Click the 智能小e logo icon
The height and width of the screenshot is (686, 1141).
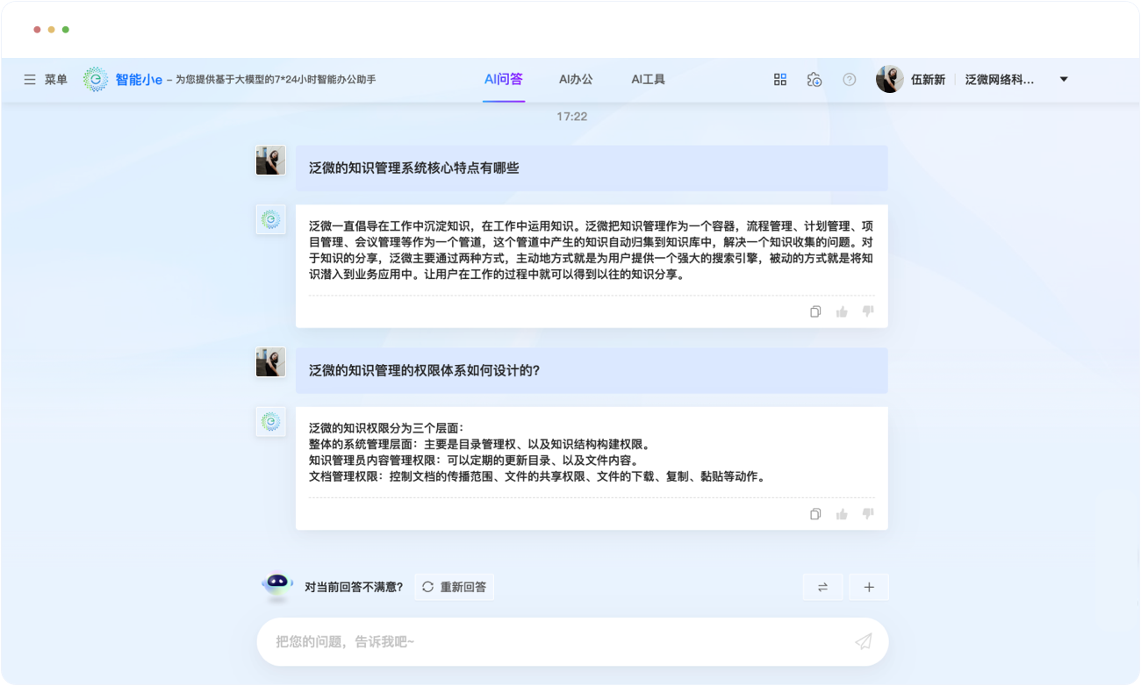(96, 80)
